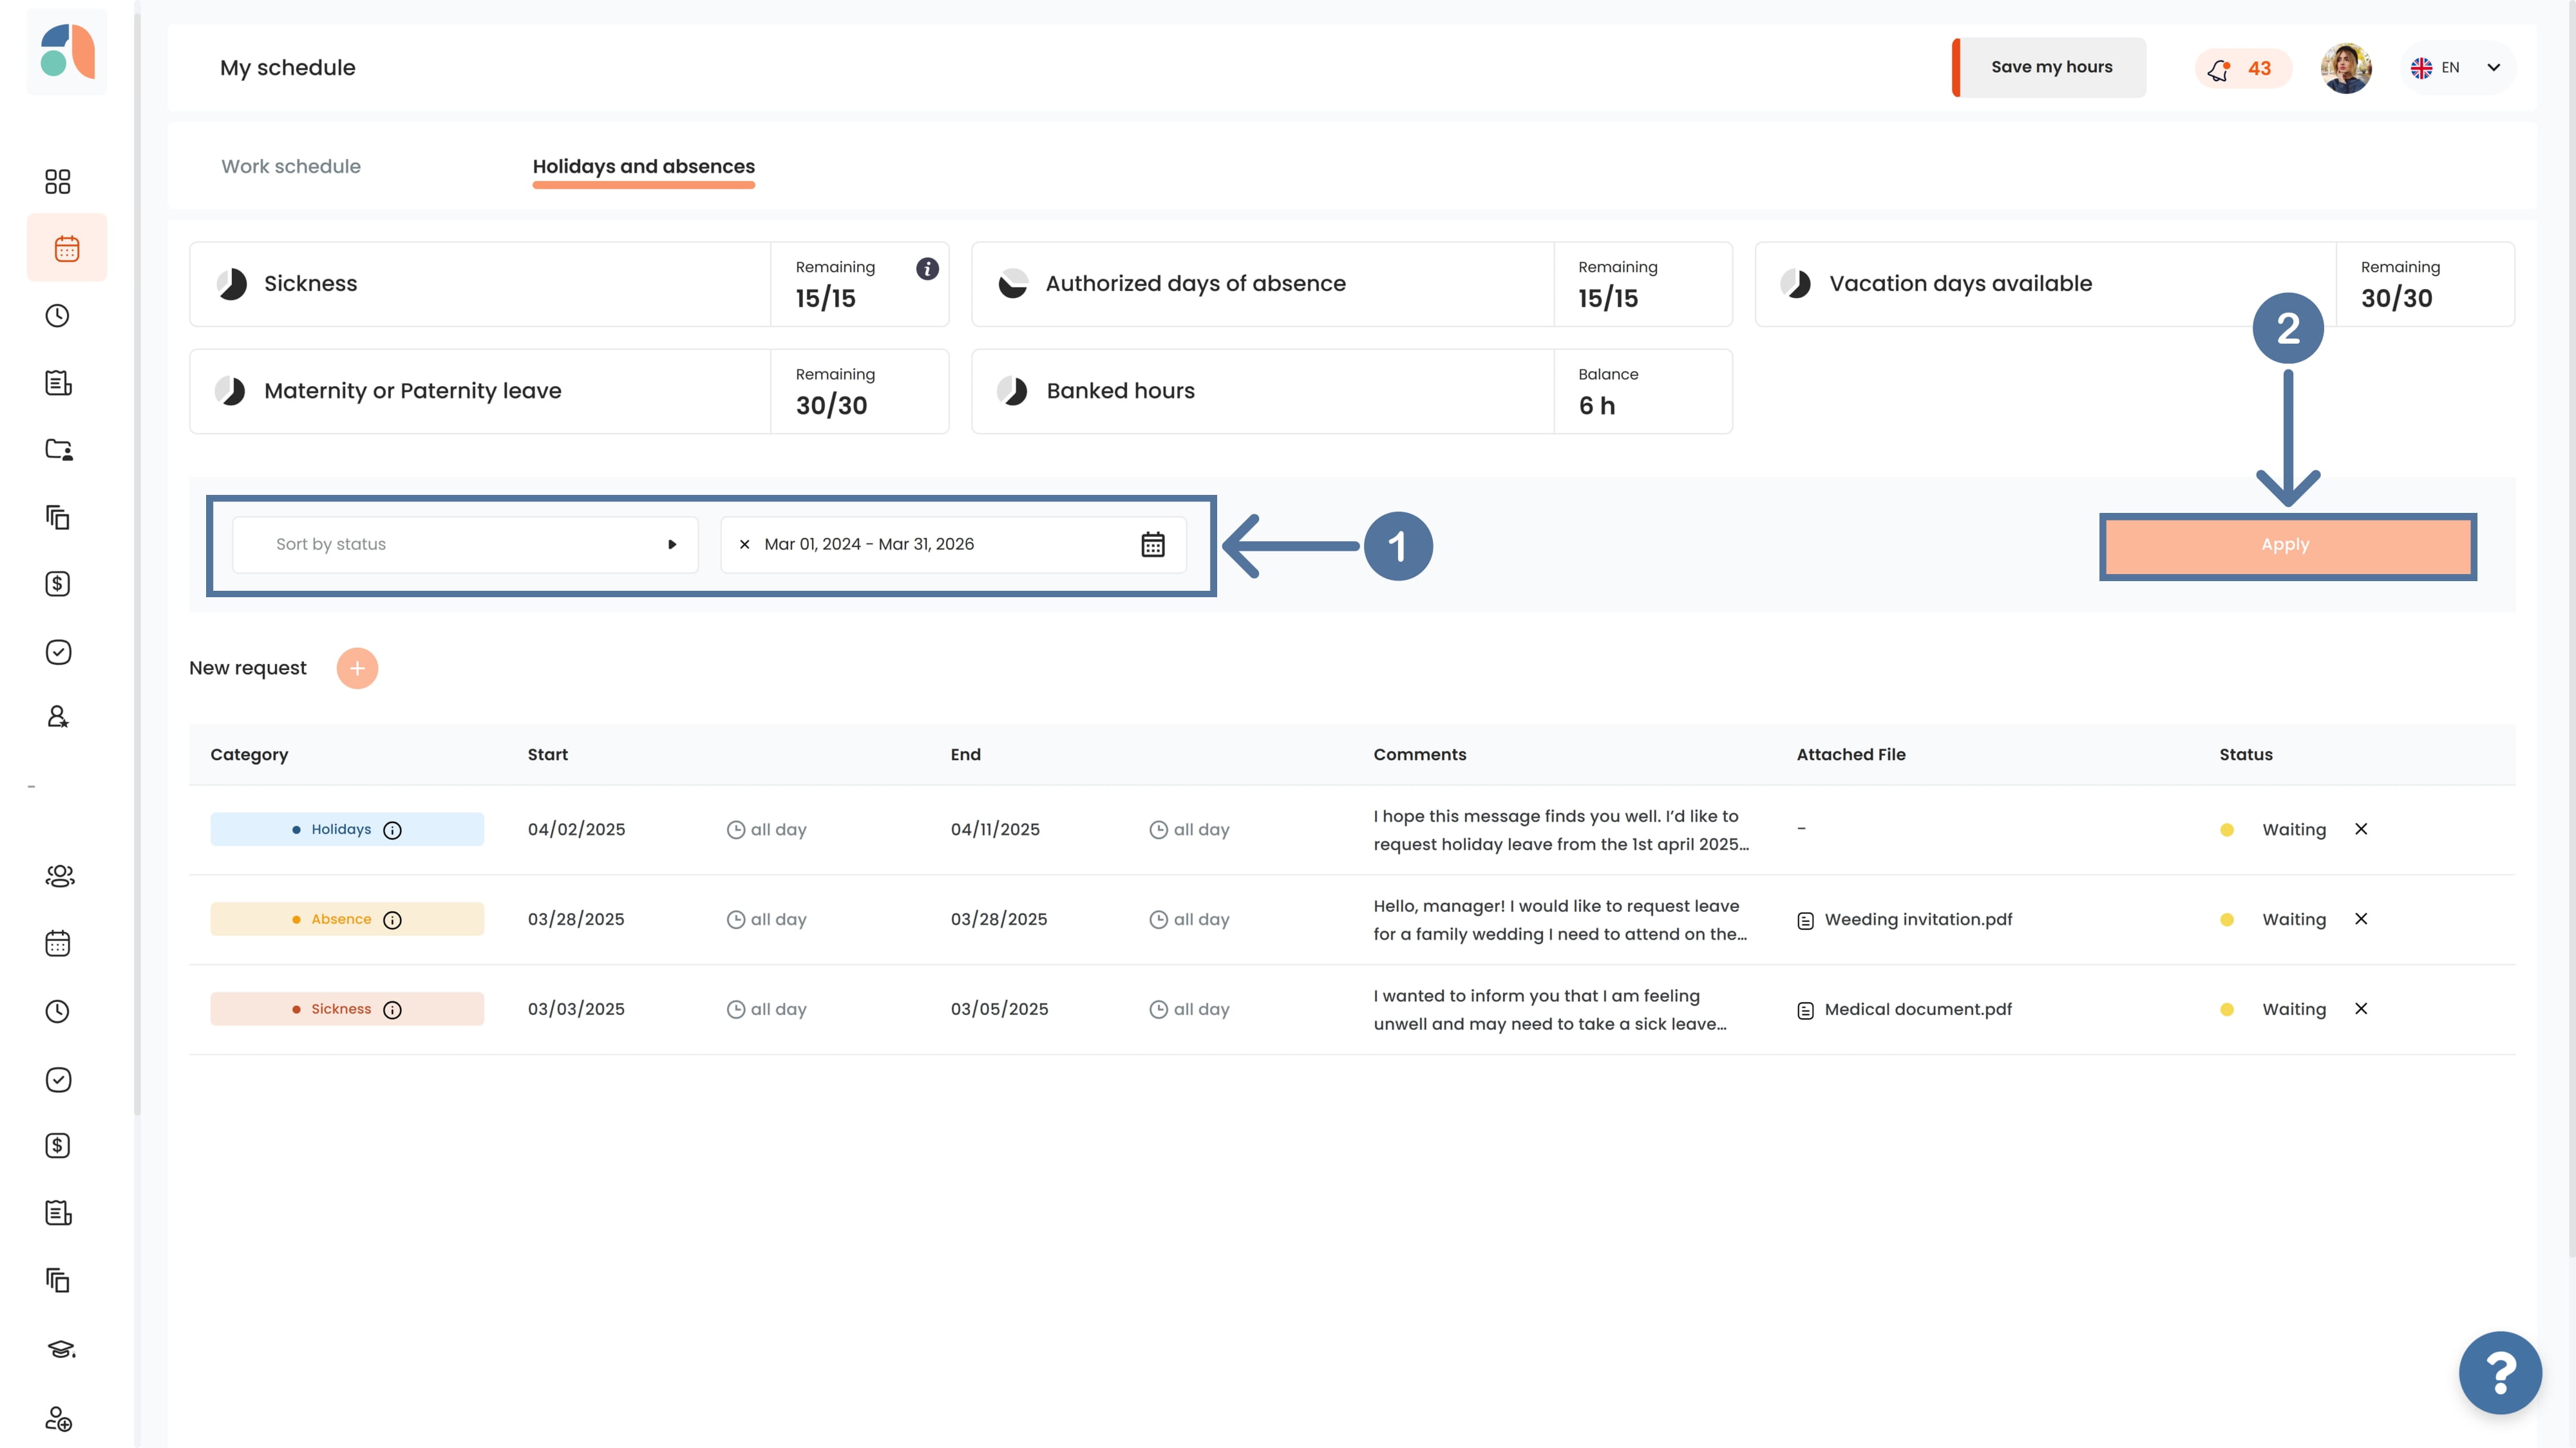Screen dimensions: 2576x1448
Task: Click info icon on Absence category tag
Action: pos(393,920)
